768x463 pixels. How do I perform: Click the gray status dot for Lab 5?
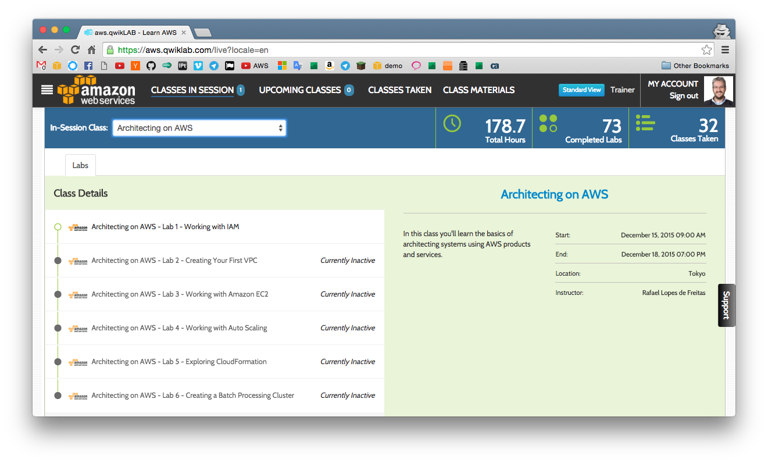[58, 362]
